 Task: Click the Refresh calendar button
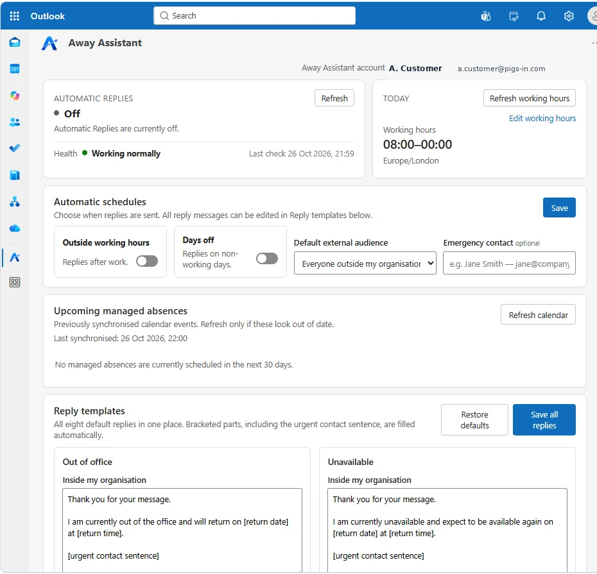538,315
